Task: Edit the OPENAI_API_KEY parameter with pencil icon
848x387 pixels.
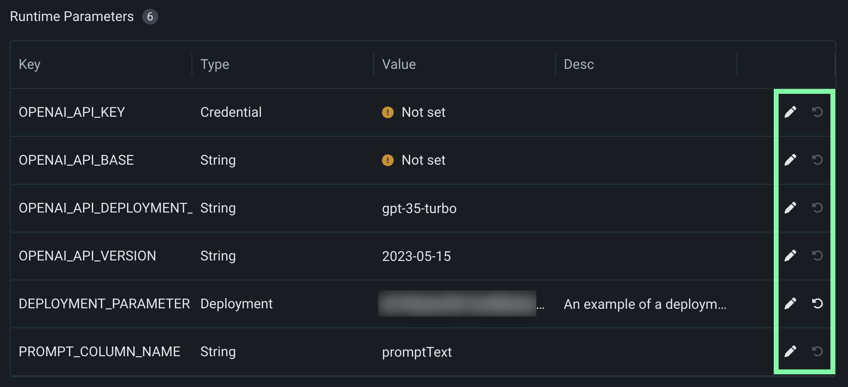Action: point(790,112)
